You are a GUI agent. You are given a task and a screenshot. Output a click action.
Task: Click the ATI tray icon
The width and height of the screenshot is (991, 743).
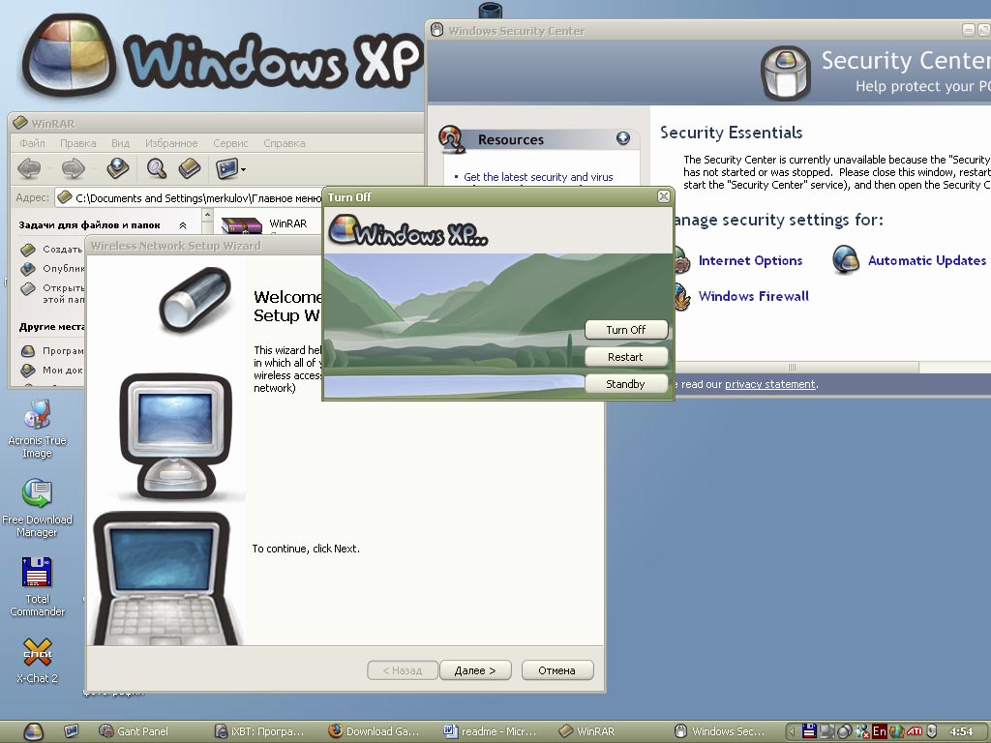pos(915,731)
